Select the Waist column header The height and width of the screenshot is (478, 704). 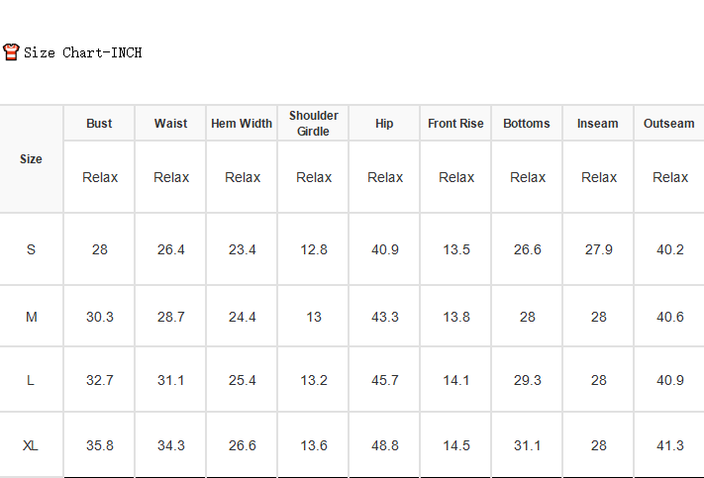point(170,124)
